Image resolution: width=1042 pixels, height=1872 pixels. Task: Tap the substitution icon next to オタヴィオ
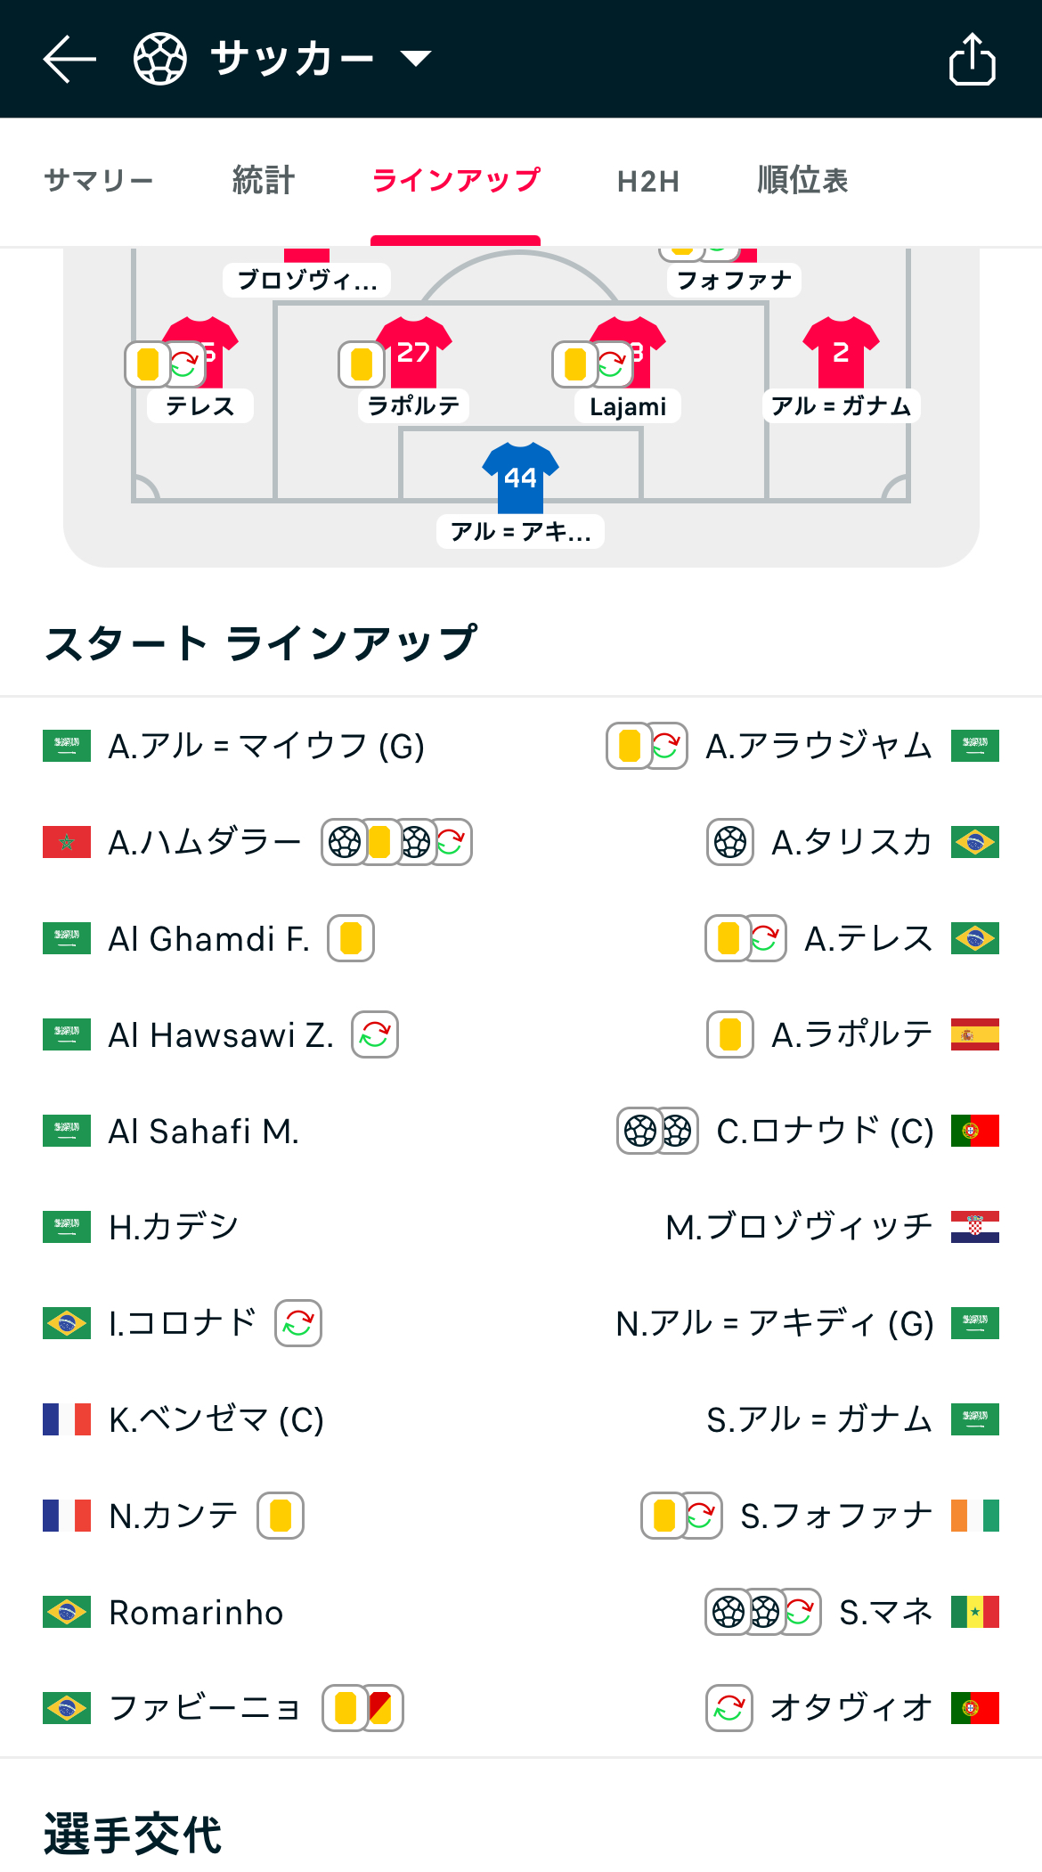tap(729, 1708)
